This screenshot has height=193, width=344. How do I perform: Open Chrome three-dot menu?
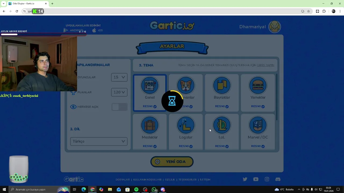pos(340,11)
